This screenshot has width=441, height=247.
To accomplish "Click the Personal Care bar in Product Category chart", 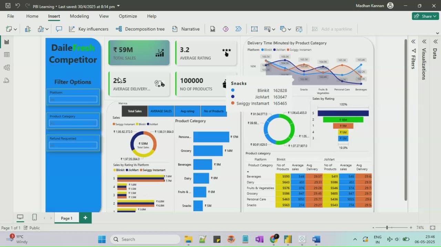I will click(211, 137).
